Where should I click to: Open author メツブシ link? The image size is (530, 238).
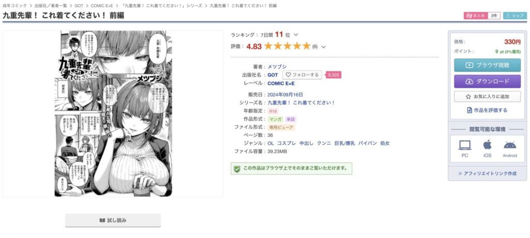click(277, 67)
